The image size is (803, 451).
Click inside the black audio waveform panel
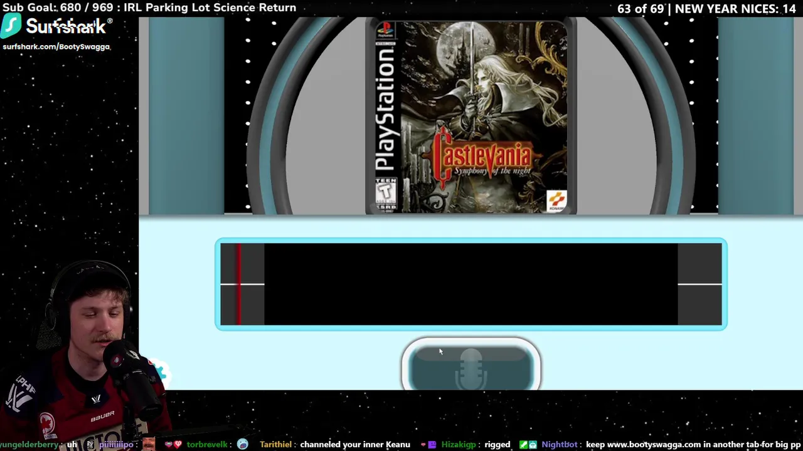point(471,284)
